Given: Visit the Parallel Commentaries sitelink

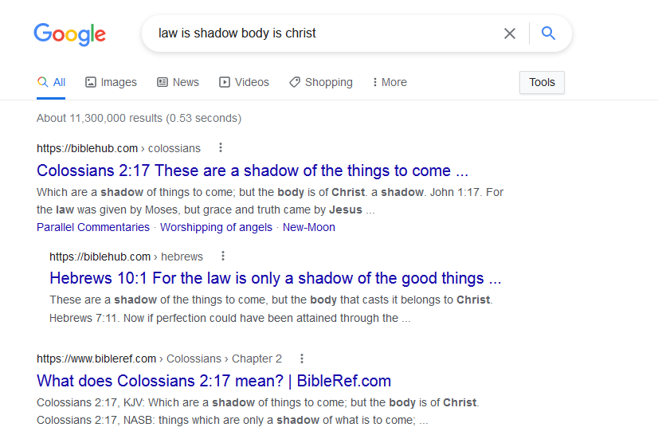Looking at the screenshot, I should coord(93,227).
